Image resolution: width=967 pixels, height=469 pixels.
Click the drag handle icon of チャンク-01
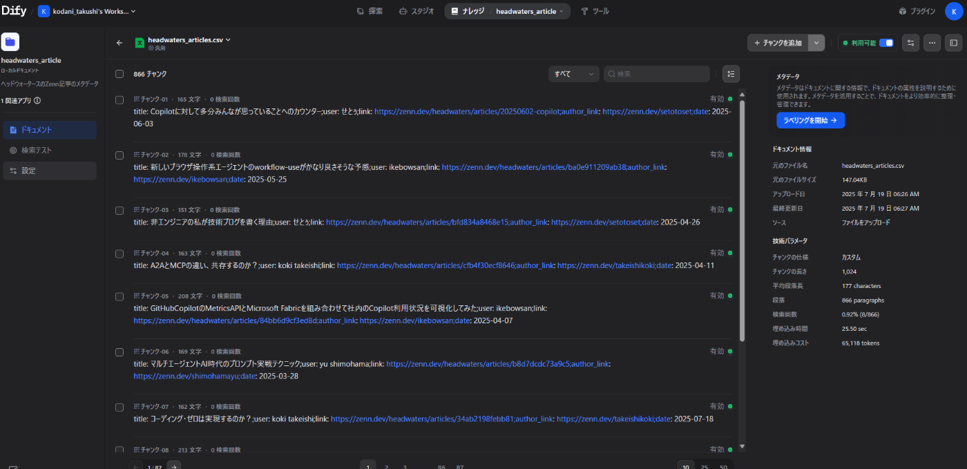pos(137,99)
